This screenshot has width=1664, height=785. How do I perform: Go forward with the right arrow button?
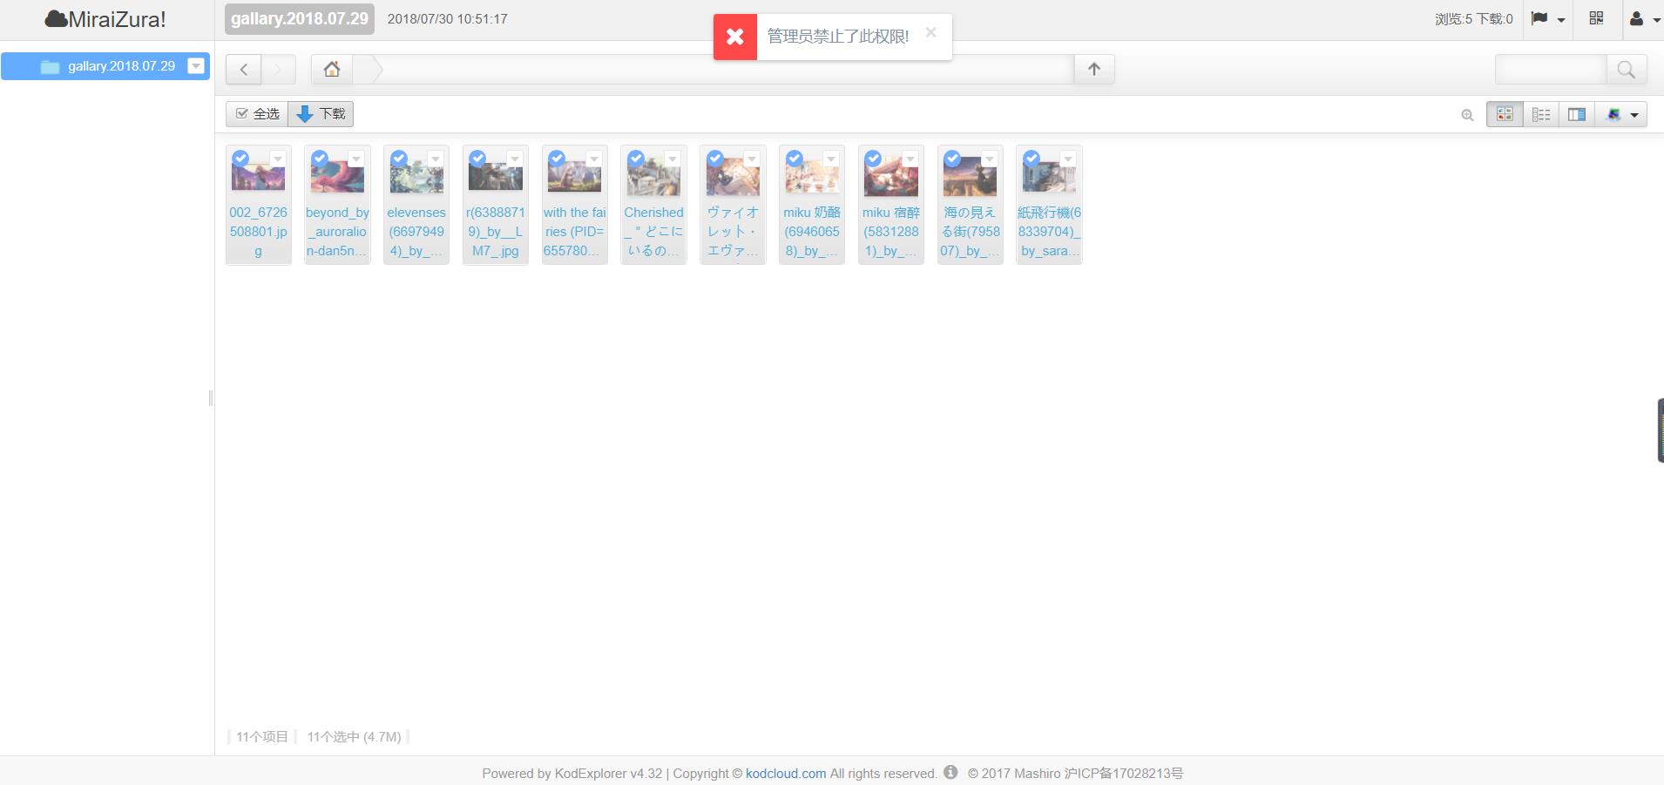click(278, 70)
